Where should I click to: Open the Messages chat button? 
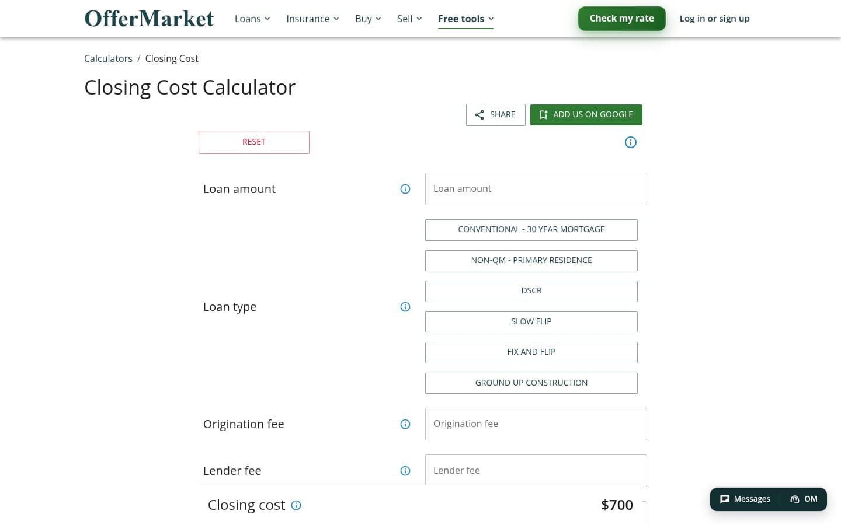(x=745, y=499)
